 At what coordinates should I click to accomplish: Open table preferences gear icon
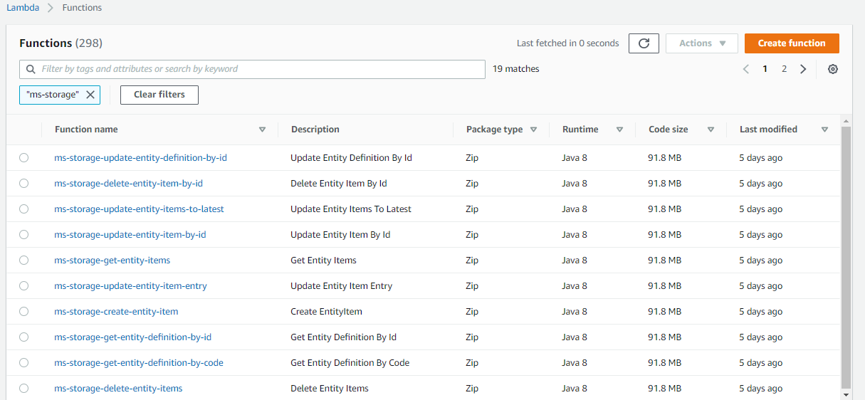pyautogui.click(x=833, y=69)
